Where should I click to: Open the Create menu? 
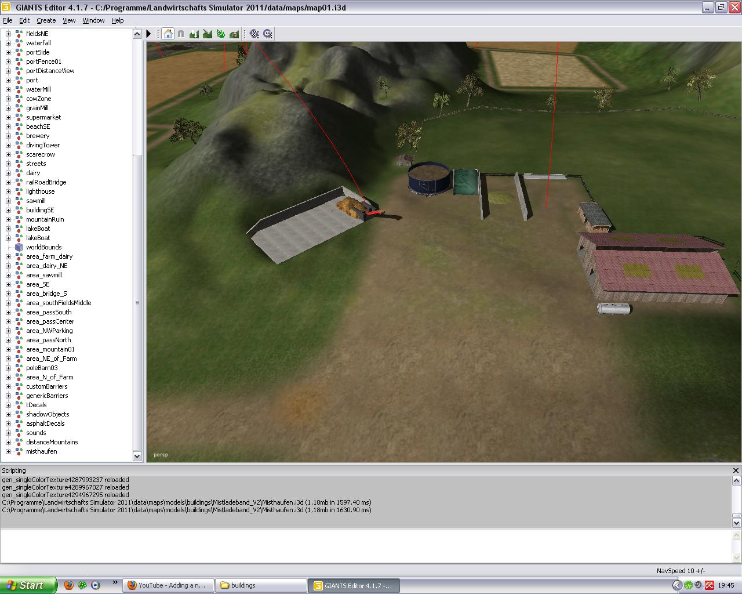point(46,20)
